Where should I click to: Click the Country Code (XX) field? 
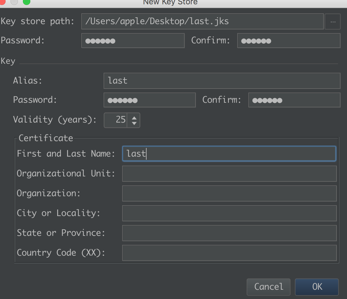point(229,253)
